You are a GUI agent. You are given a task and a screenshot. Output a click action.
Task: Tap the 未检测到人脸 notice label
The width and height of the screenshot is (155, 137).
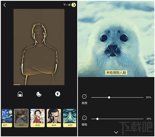click(116, 72)
